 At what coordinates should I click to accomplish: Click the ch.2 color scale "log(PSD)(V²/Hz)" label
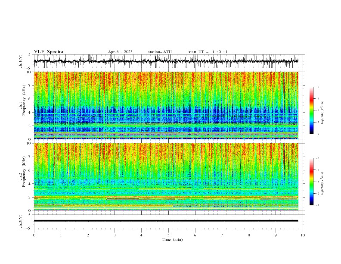pyautogui.click(x=322, y=184)
